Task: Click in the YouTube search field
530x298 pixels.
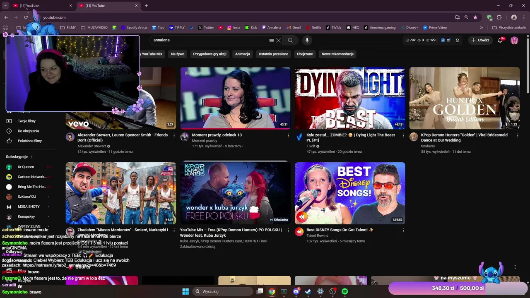Action: point(209,40)
